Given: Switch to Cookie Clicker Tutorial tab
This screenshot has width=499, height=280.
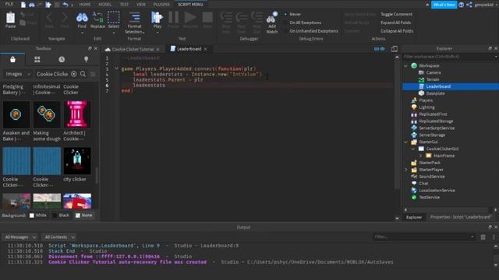Looking at the screenshot, I should click(x=133, y=49).
